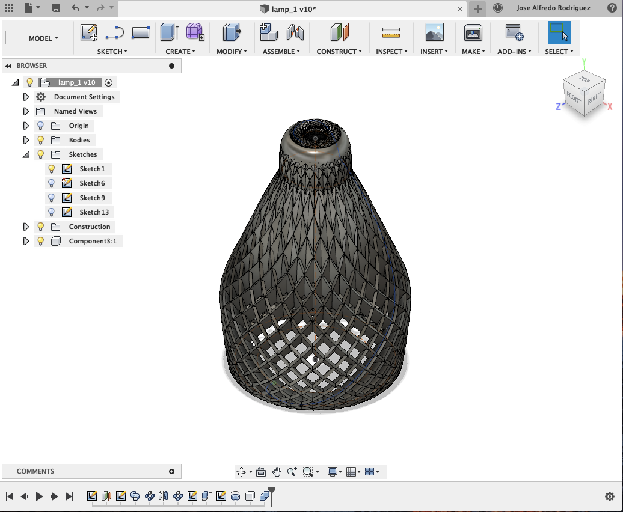
Task: Click the Insert image icon
Action: pos(434,32)
